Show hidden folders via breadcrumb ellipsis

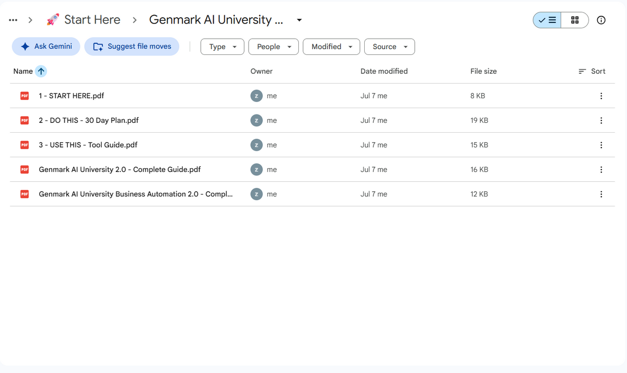click(13, 20)
